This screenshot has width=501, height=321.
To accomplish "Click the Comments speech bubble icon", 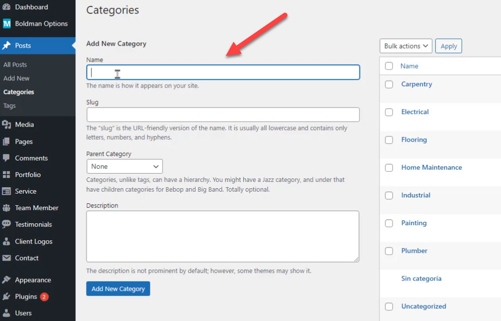I will click(6, 158).
